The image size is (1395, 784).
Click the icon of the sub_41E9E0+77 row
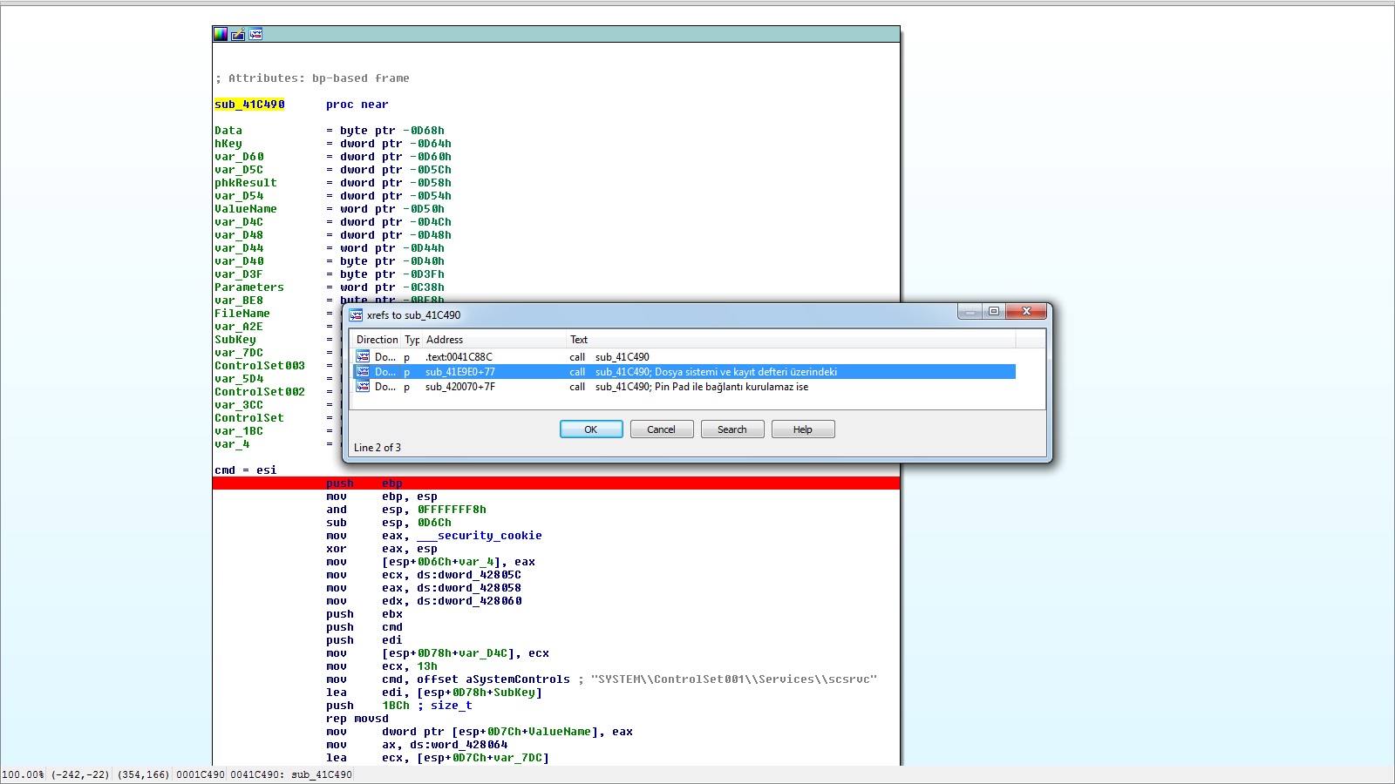click(x=363, y=372)
